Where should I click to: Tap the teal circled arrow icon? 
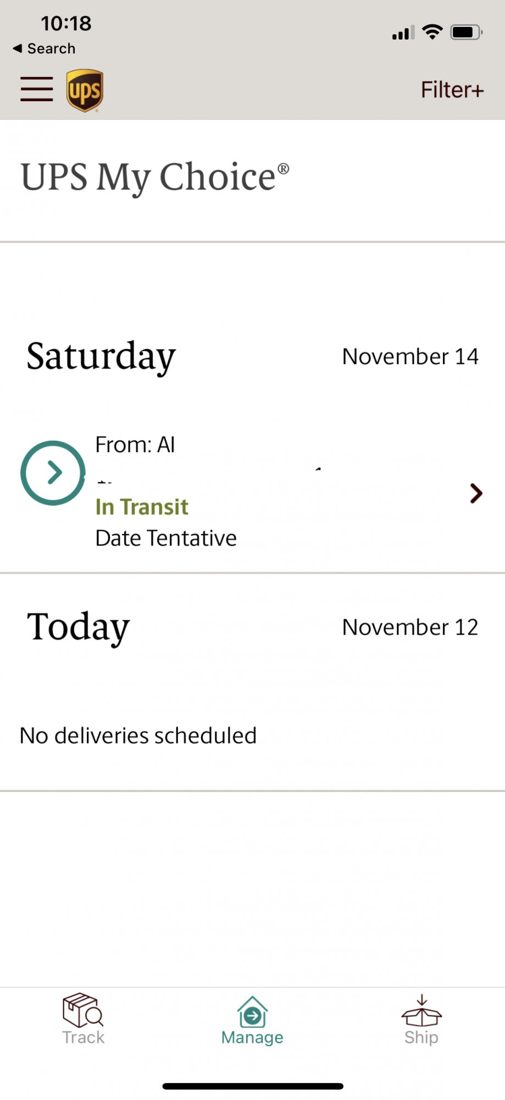coord(53,472)
